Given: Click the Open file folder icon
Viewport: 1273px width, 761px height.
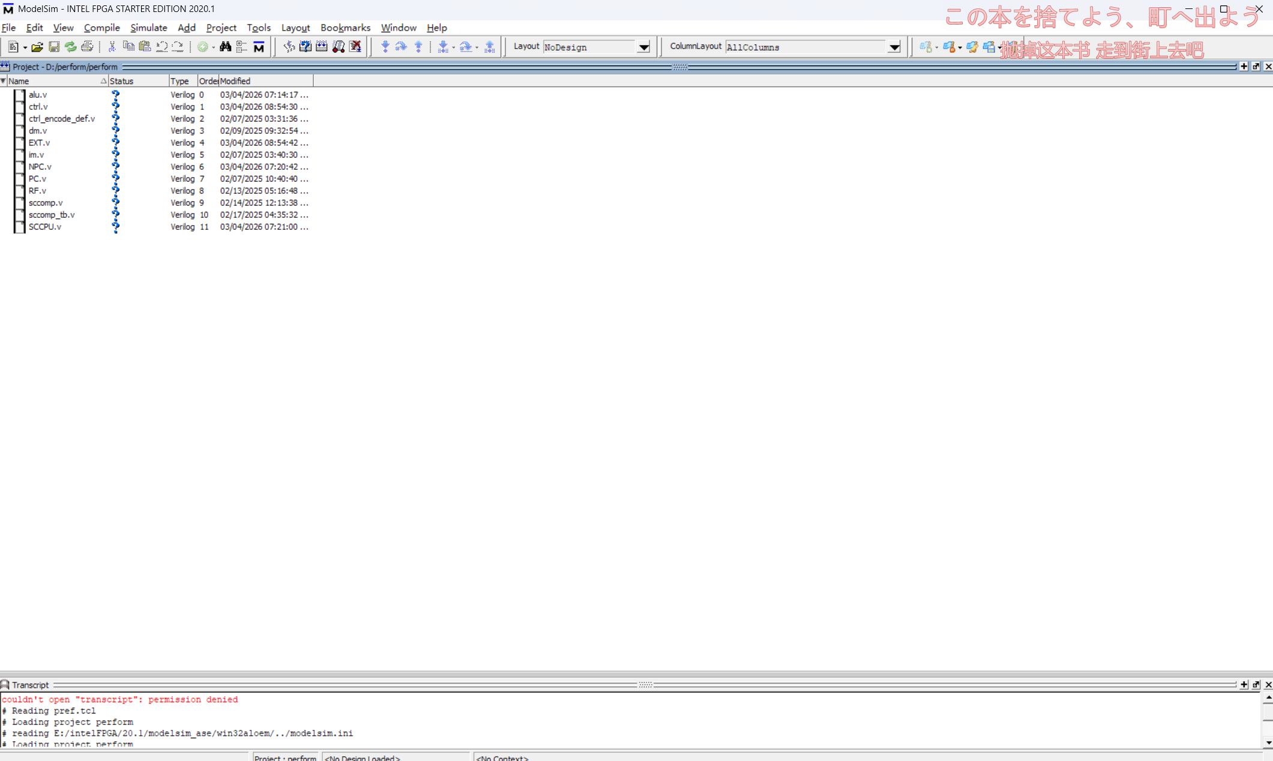Looking at the screenshot, I should click(37, 47).
